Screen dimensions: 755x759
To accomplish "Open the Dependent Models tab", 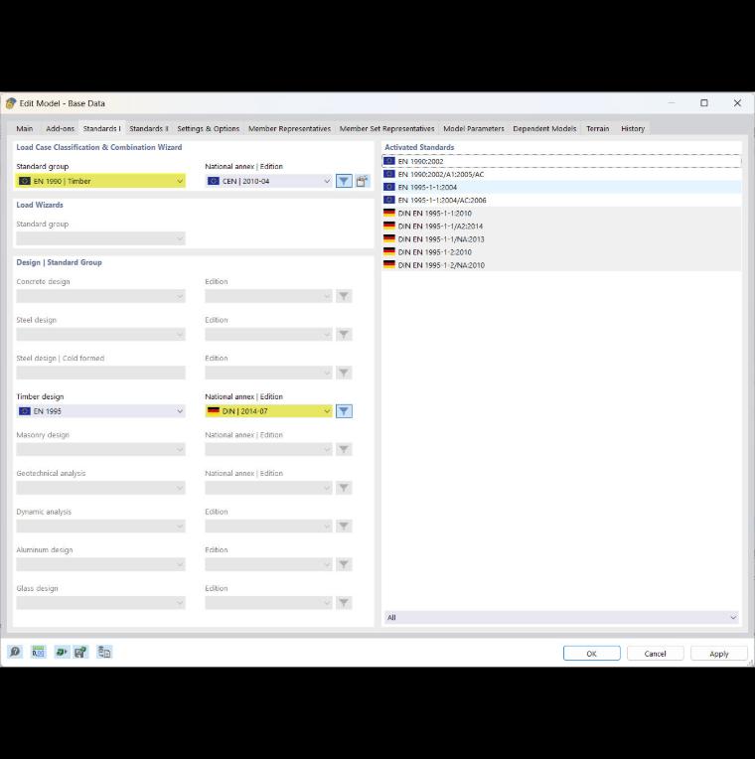I will click(544, 128).
